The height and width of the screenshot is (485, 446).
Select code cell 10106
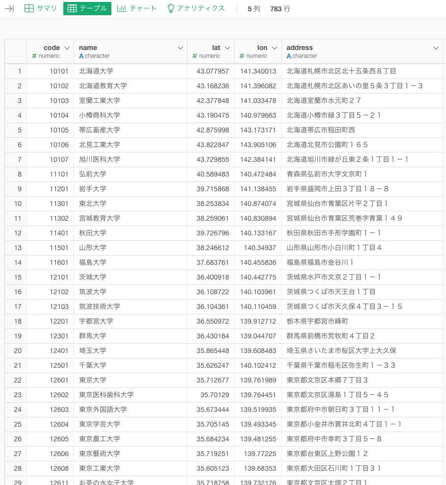[x=50, y=145]
